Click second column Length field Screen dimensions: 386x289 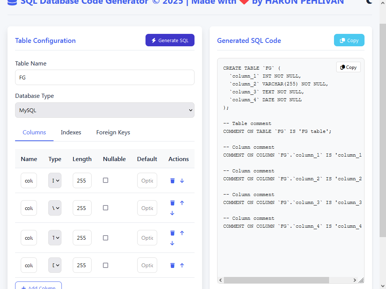[x=82, y=208]
